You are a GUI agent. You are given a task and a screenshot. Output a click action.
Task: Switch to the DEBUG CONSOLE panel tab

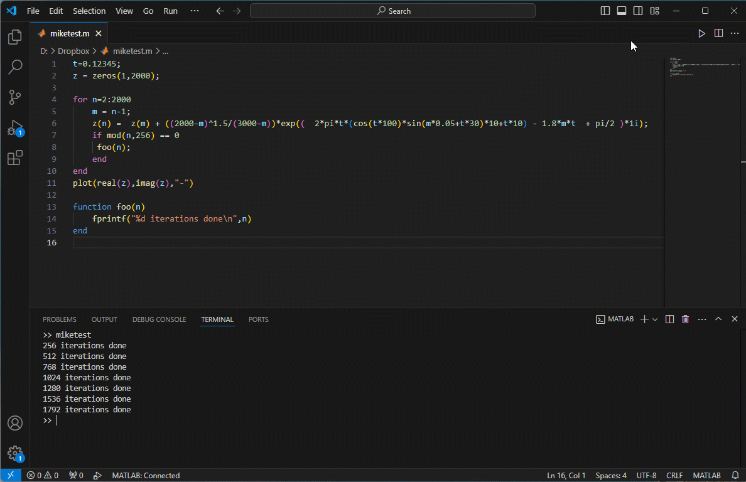159,319
